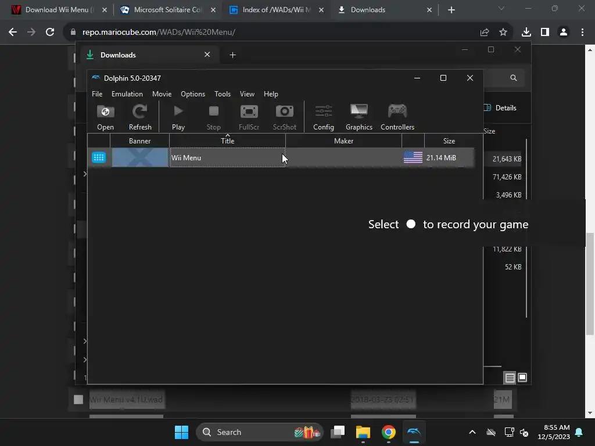Close the Downloads tab in File Explorer

click(x=207, y=55)
